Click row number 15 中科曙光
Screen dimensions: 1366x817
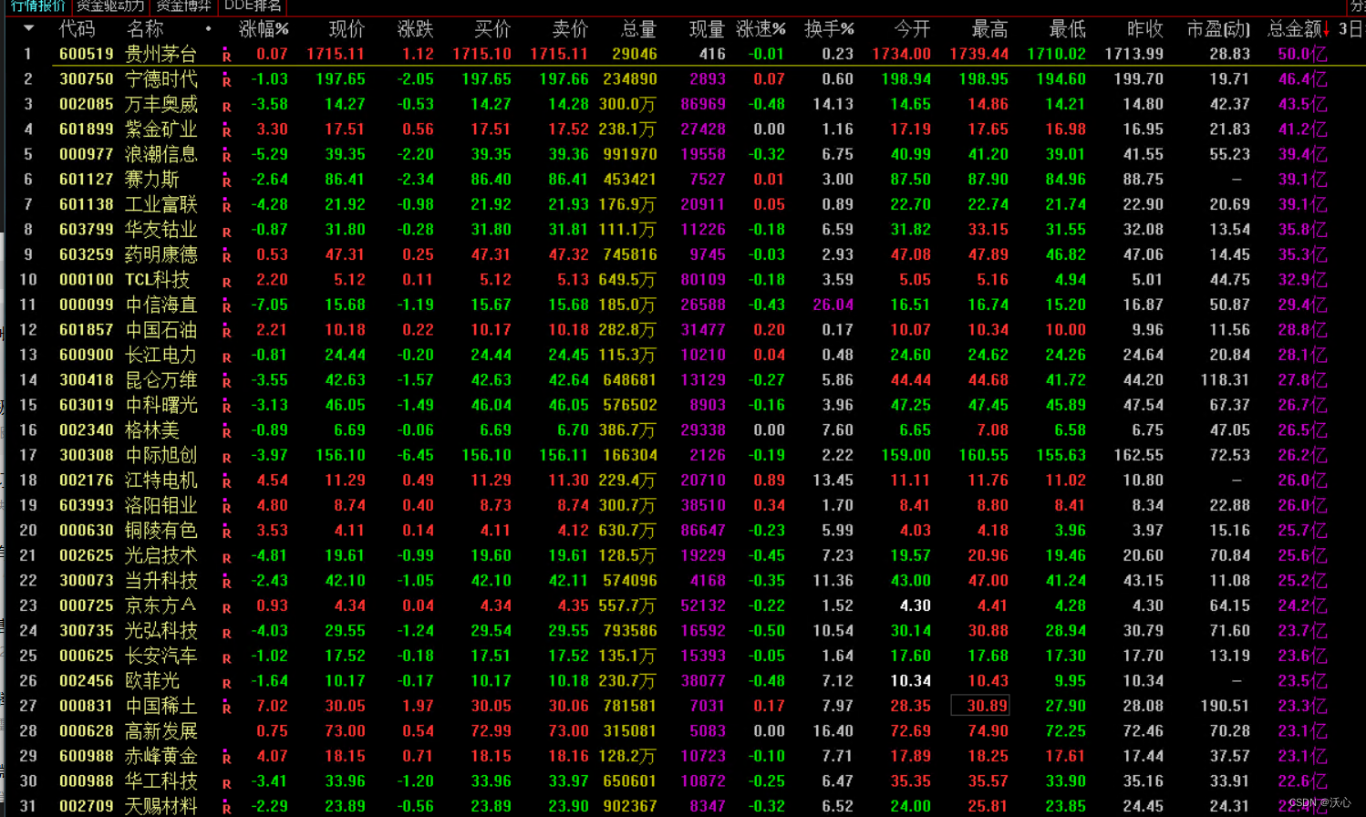(x=27, y=405)
